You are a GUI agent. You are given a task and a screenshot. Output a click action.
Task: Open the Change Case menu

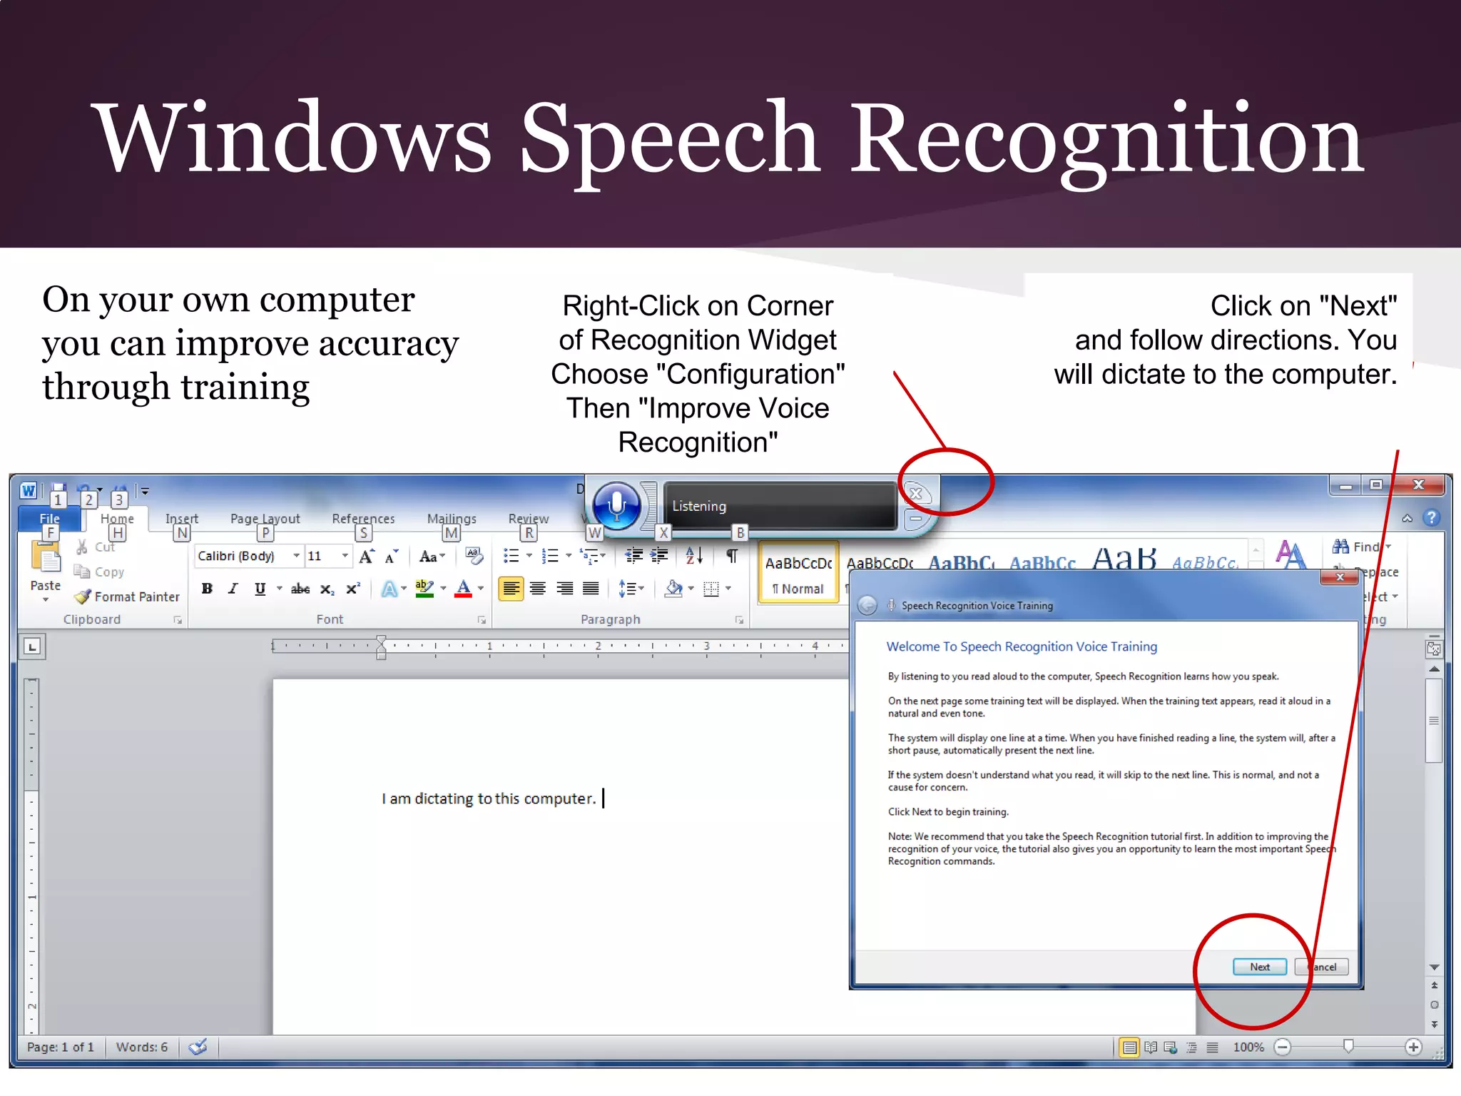click(x=432, y=557)
